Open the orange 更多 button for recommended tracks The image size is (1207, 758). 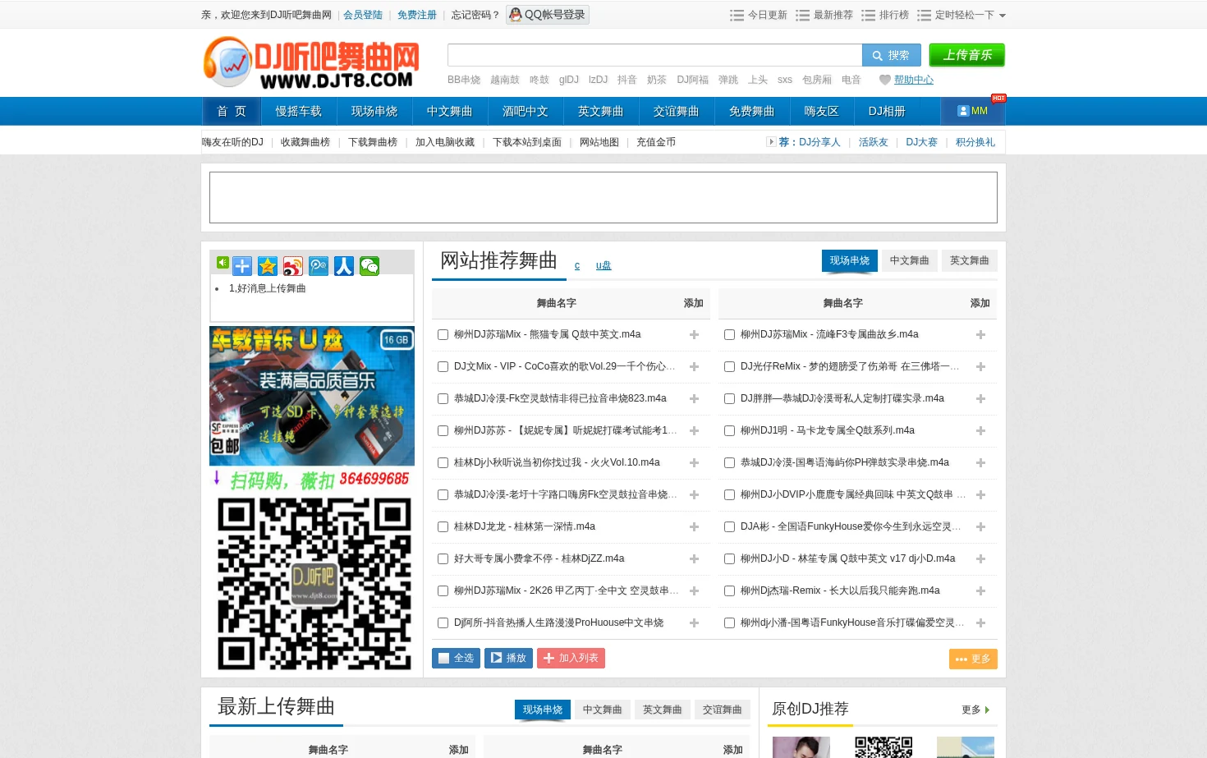coord(973,659)
